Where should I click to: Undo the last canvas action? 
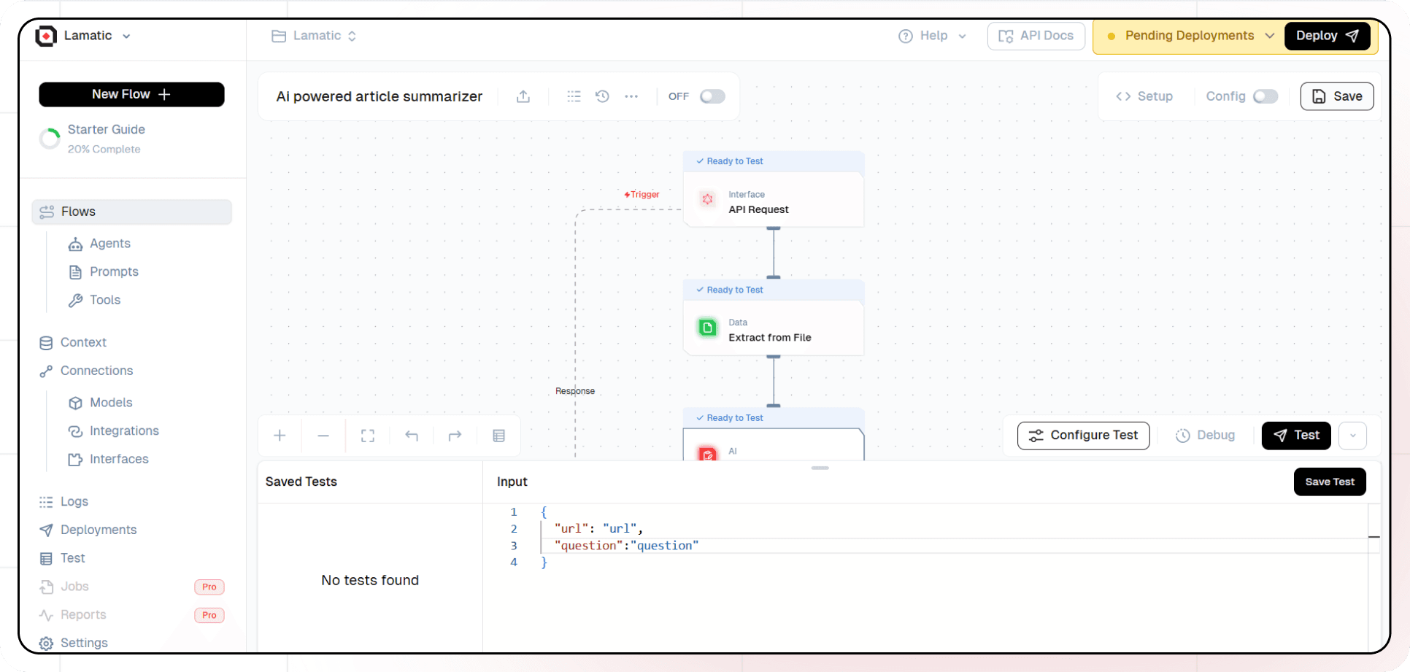pos(412,436)
